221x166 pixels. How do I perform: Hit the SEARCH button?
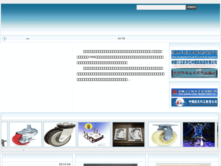191,7
